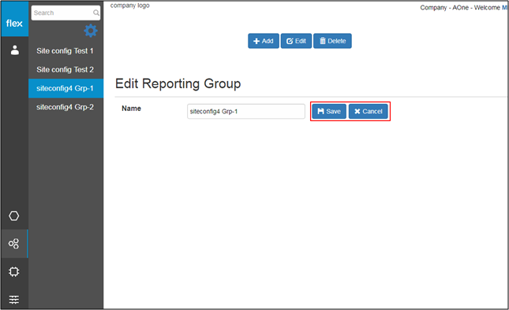509x310 pixels.
Task: Open the user profile icon
Action: click(15, 50)
